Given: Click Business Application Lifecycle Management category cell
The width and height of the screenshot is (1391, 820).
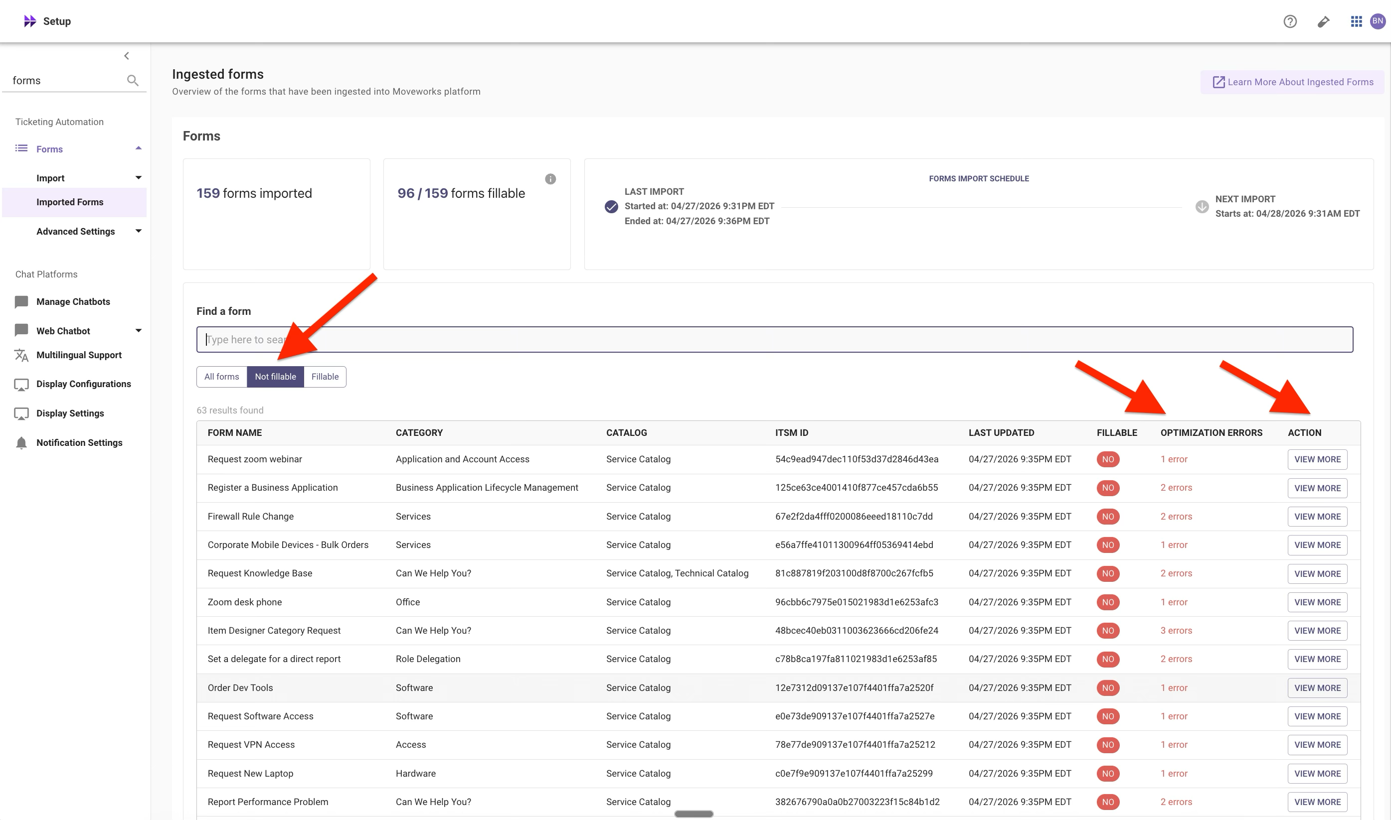Looking at the screenshot, I should coord(487,487).
